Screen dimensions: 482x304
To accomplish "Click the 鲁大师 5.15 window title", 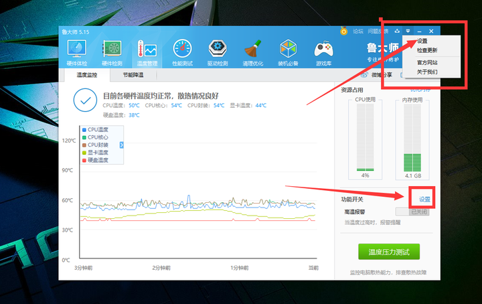I will 76,32.
